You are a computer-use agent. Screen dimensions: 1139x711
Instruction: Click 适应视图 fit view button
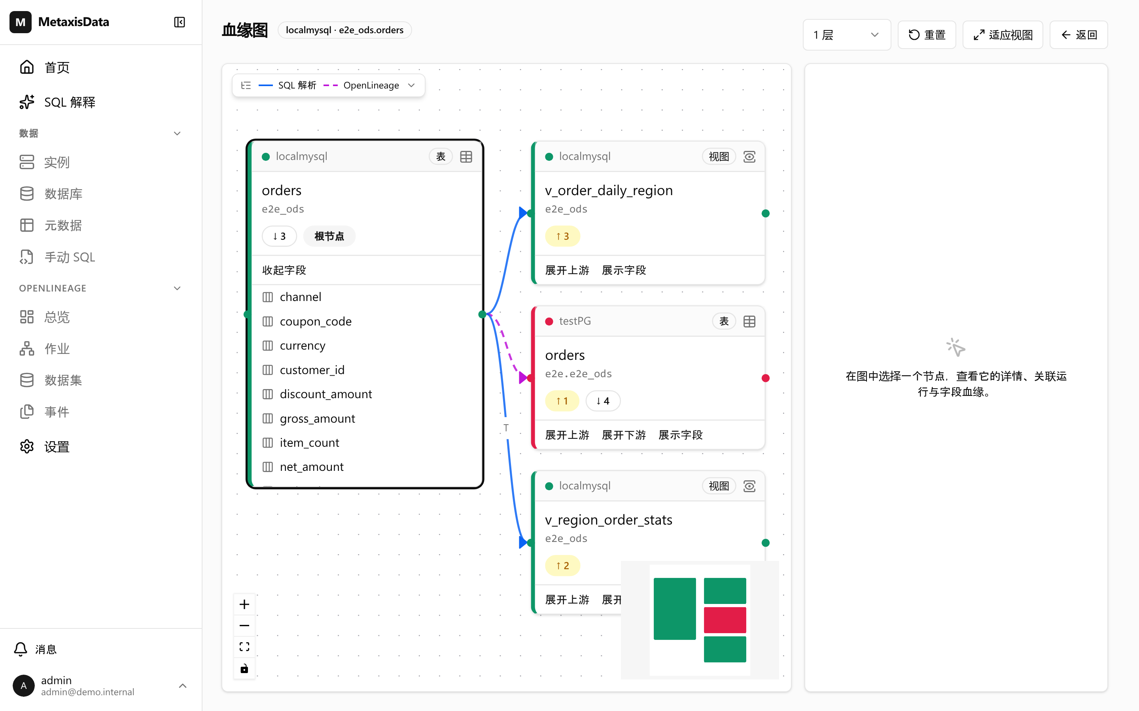coord(1003,35)
